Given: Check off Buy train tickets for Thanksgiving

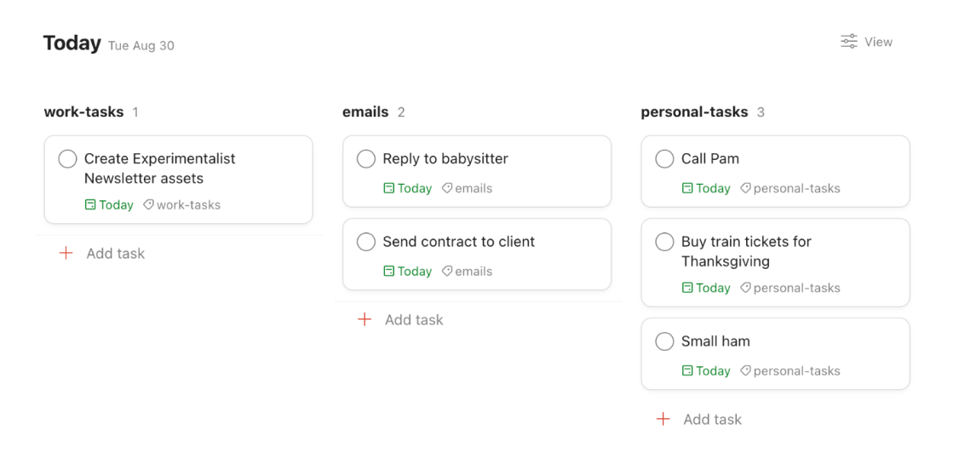Looking at the screenshot, I should tap(665, 242).
